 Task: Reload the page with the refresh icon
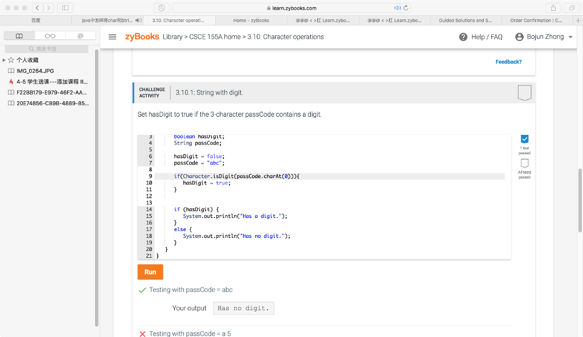point(406,8)
